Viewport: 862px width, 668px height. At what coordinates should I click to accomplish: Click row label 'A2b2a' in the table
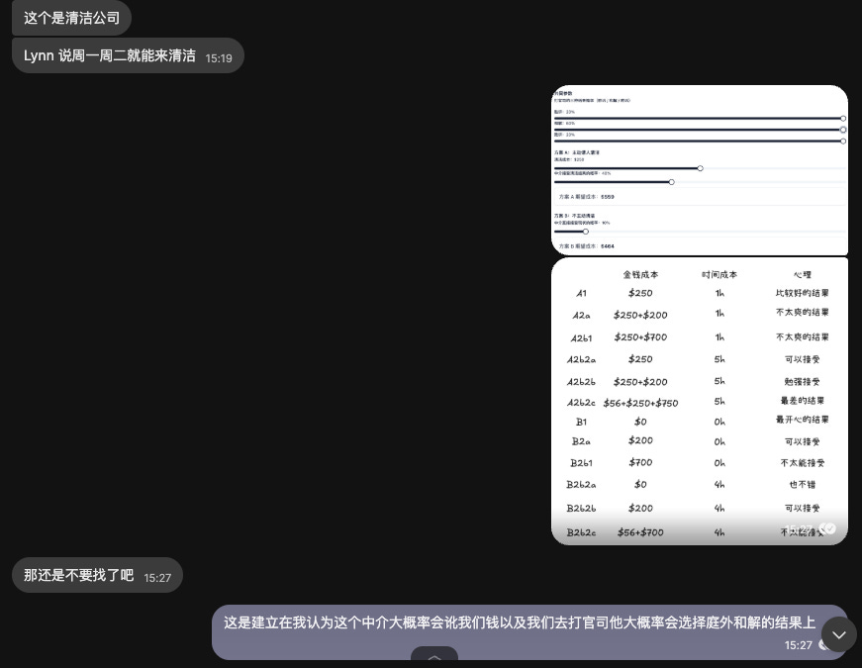point(581,359)
